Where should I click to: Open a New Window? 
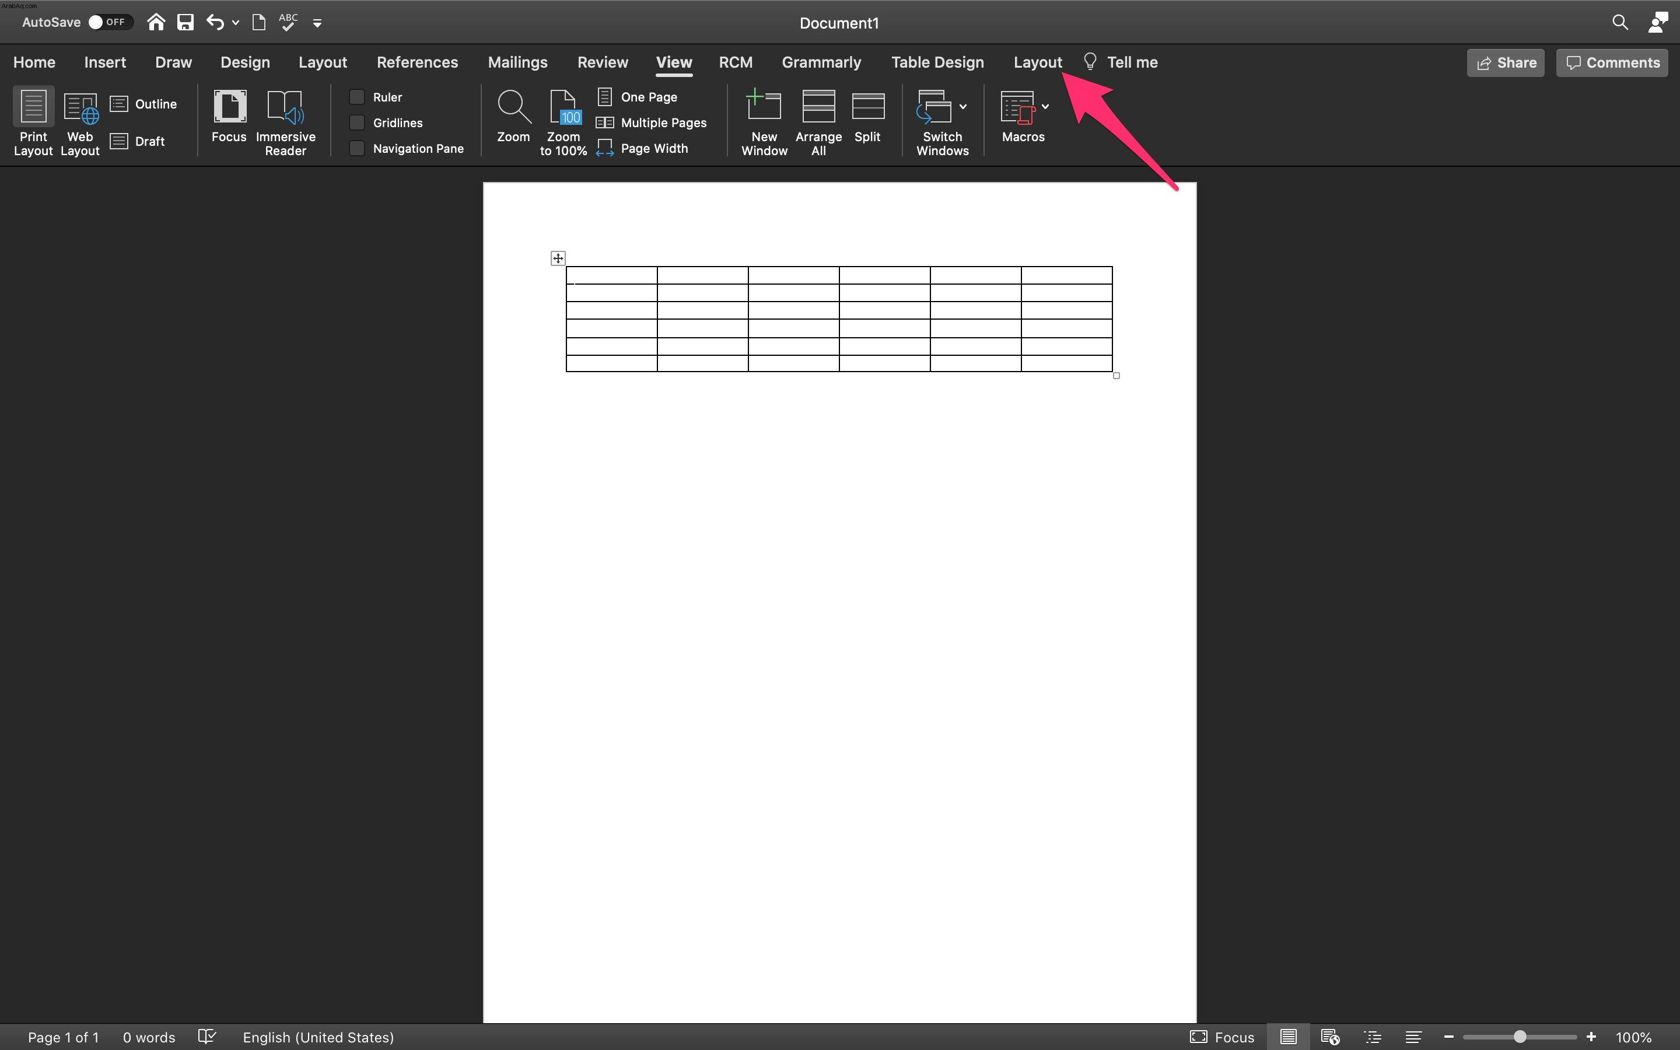coord(764,123)
